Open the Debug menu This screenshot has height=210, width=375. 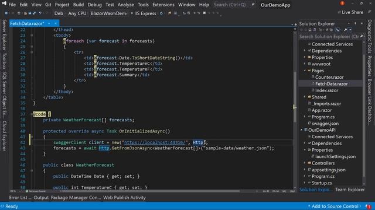94,5
